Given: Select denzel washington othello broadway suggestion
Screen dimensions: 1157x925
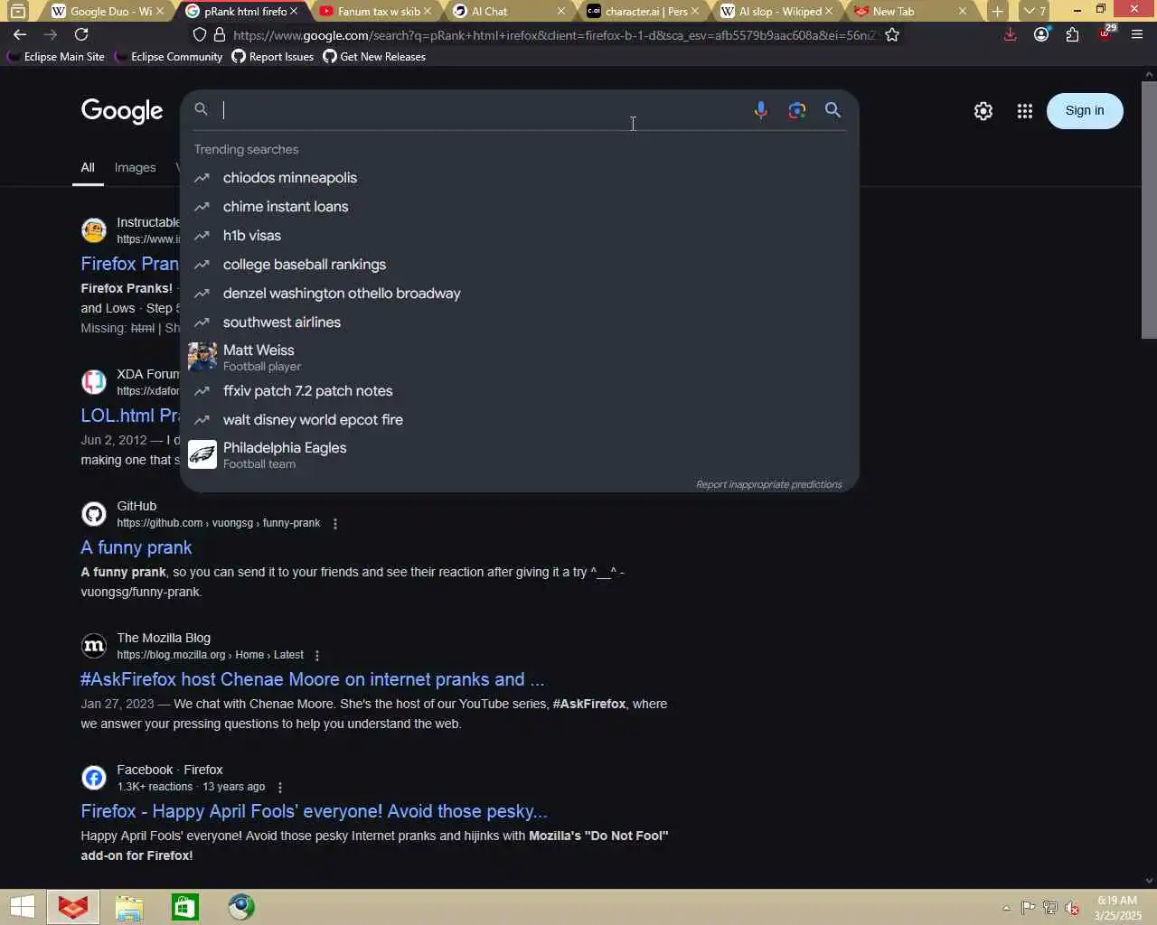Looking at the screenshot, I should point(519,294).
